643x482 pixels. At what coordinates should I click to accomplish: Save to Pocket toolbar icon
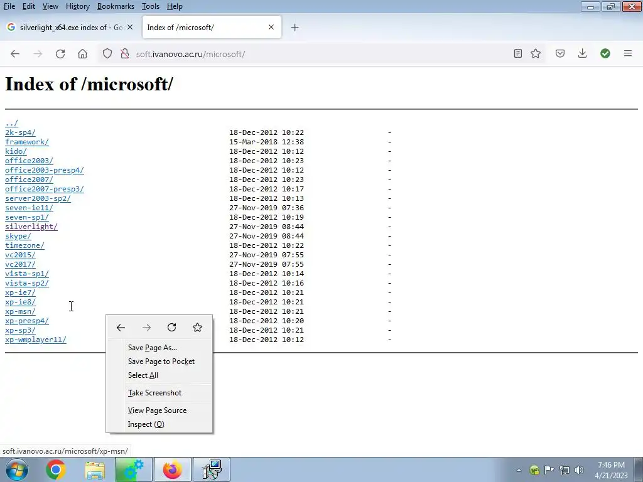(559, 54)
